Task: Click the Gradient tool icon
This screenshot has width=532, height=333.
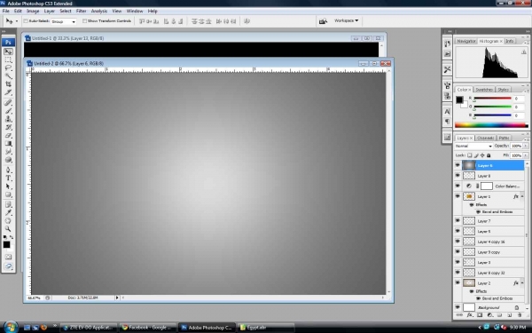Action: tap(8, 143)
